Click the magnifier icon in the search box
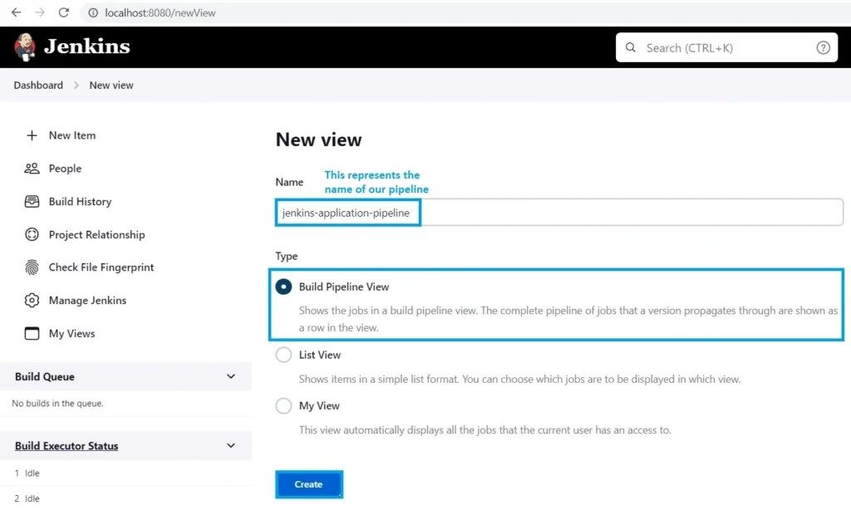The height and width of the screenshot is (510, 851). (631, 47)
